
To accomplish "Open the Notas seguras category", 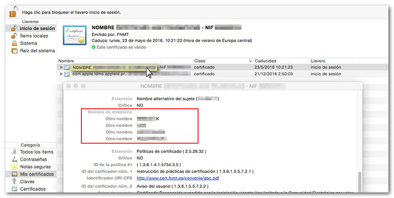I will pos(35,167).
